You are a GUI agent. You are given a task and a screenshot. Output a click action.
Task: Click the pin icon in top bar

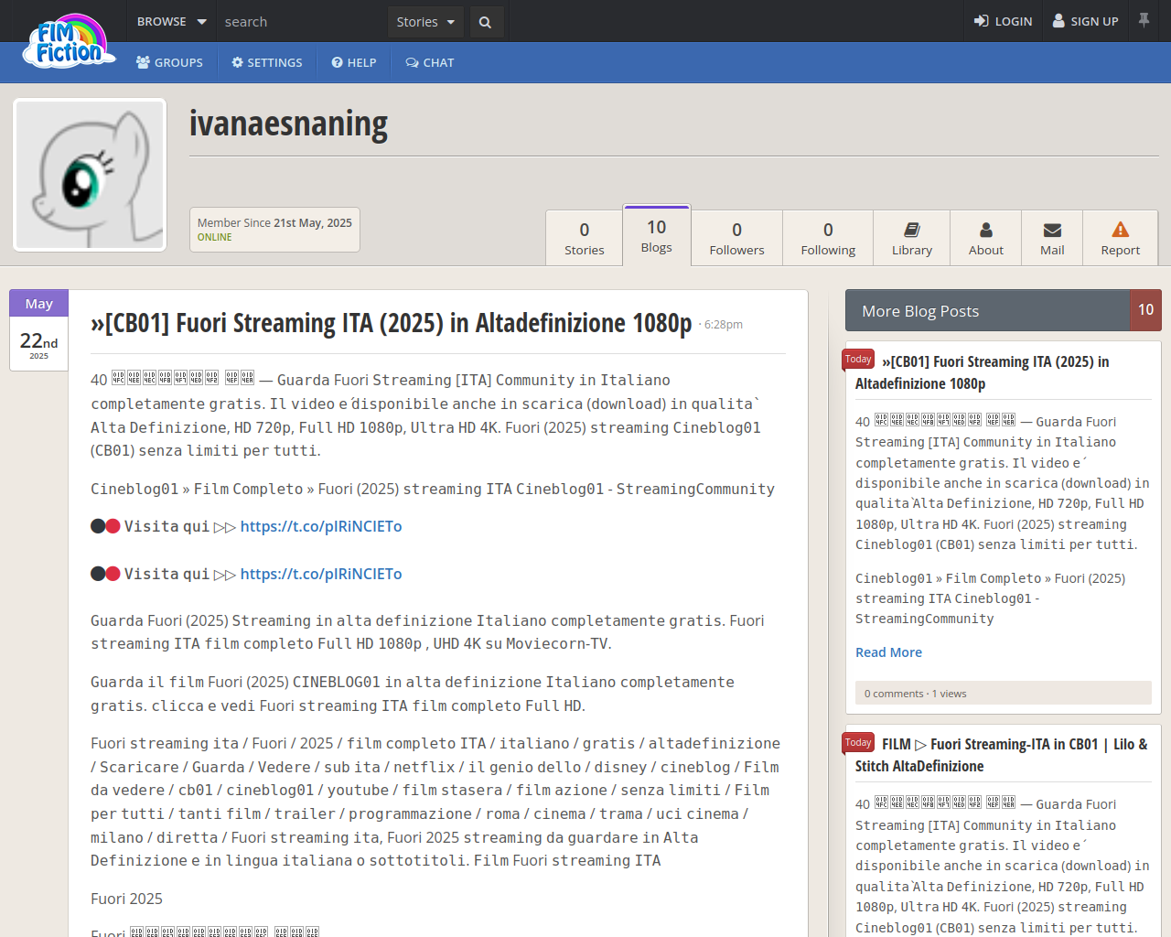pos(1144,20)
